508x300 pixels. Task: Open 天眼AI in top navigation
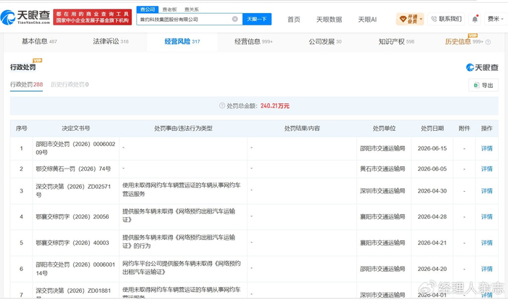pyautogui.click(x=367, y=20)
